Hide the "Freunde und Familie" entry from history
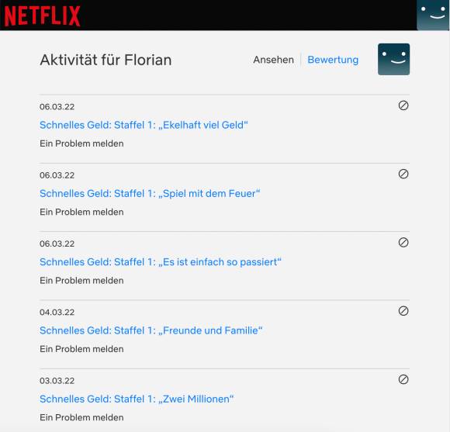This screenshot has height=432, width=450. click(403, 311)
